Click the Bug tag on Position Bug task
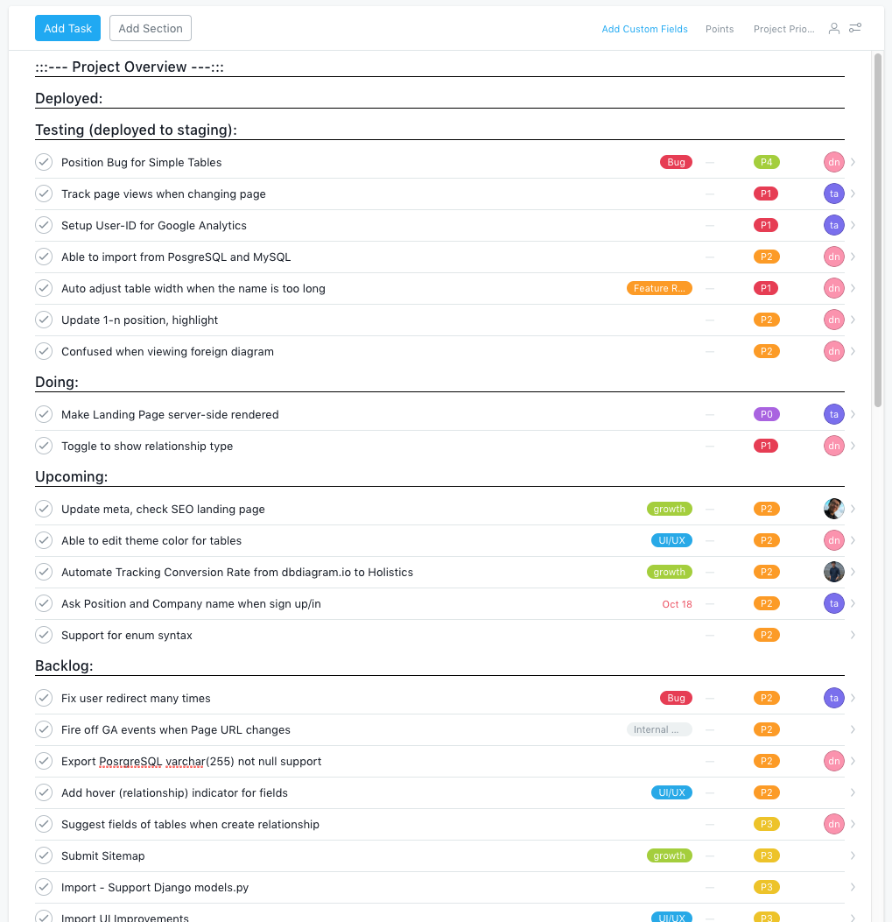The image size is (892, 922). coord(676,162)
